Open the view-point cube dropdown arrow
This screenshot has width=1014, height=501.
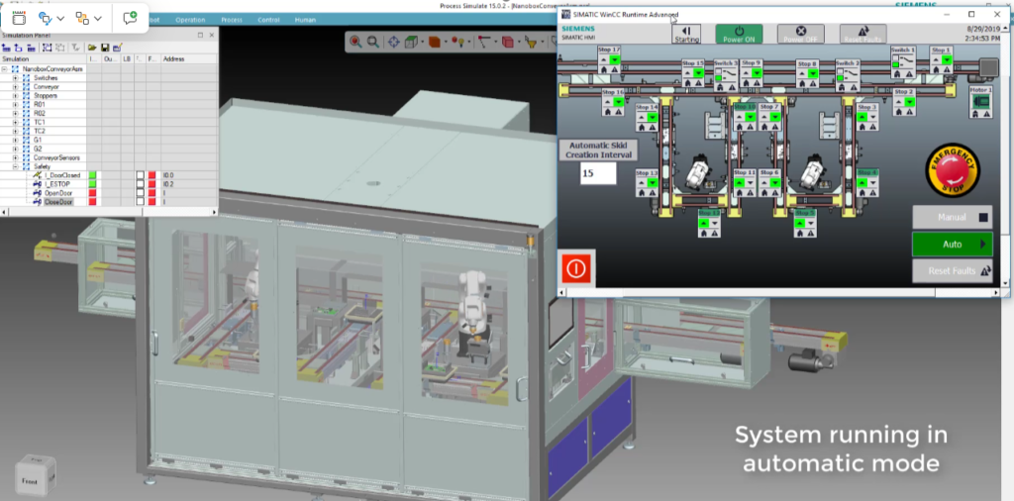tap(421, 42)
